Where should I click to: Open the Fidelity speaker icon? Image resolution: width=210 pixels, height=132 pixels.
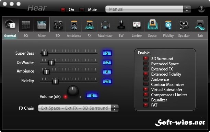tap(168, 25)
